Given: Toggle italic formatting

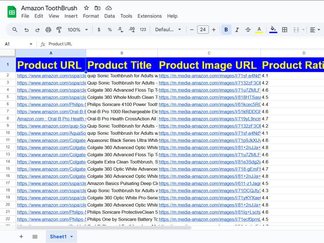Looking at the screenshot, I should pyautogui.click(x=237, y=29).
